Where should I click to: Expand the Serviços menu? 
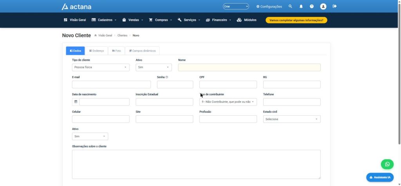[x=189, y=20]
